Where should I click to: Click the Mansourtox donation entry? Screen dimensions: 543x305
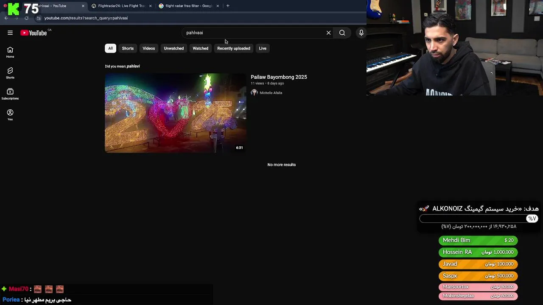tap(478, 287)
